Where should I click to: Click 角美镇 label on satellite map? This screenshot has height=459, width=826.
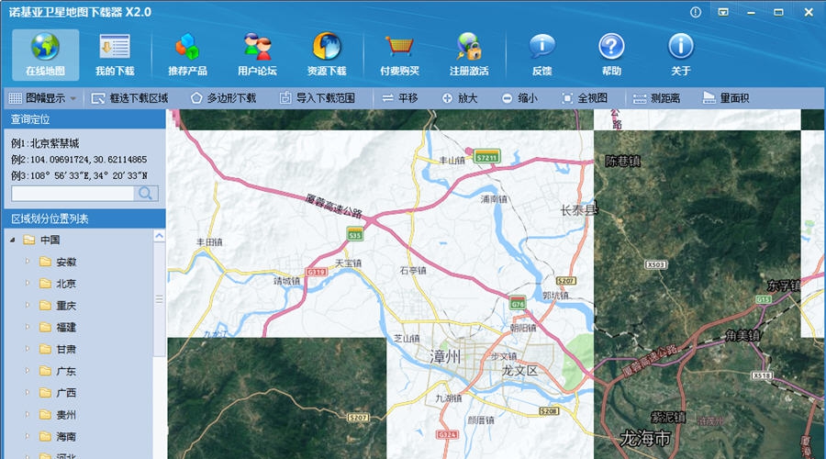tap(742, 335)
